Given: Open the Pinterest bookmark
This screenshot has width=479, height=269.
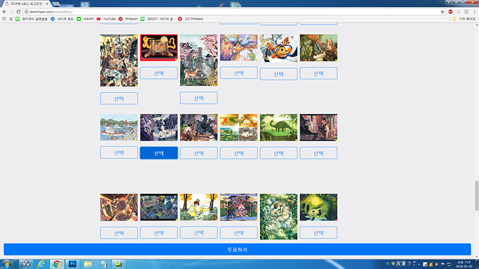Looking at the screenshot, I should click(x=128, y=19).
